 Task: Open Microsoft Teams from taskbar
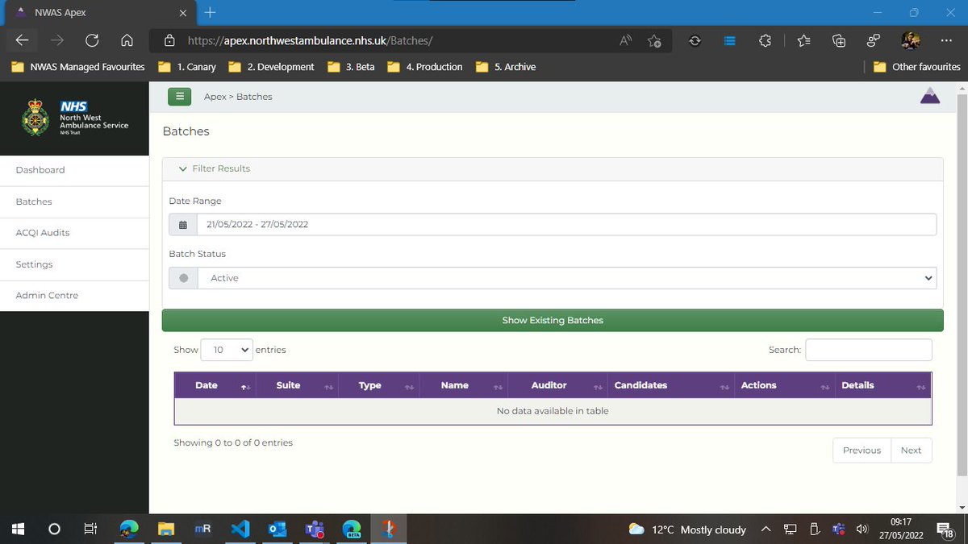tap(314, 529)
